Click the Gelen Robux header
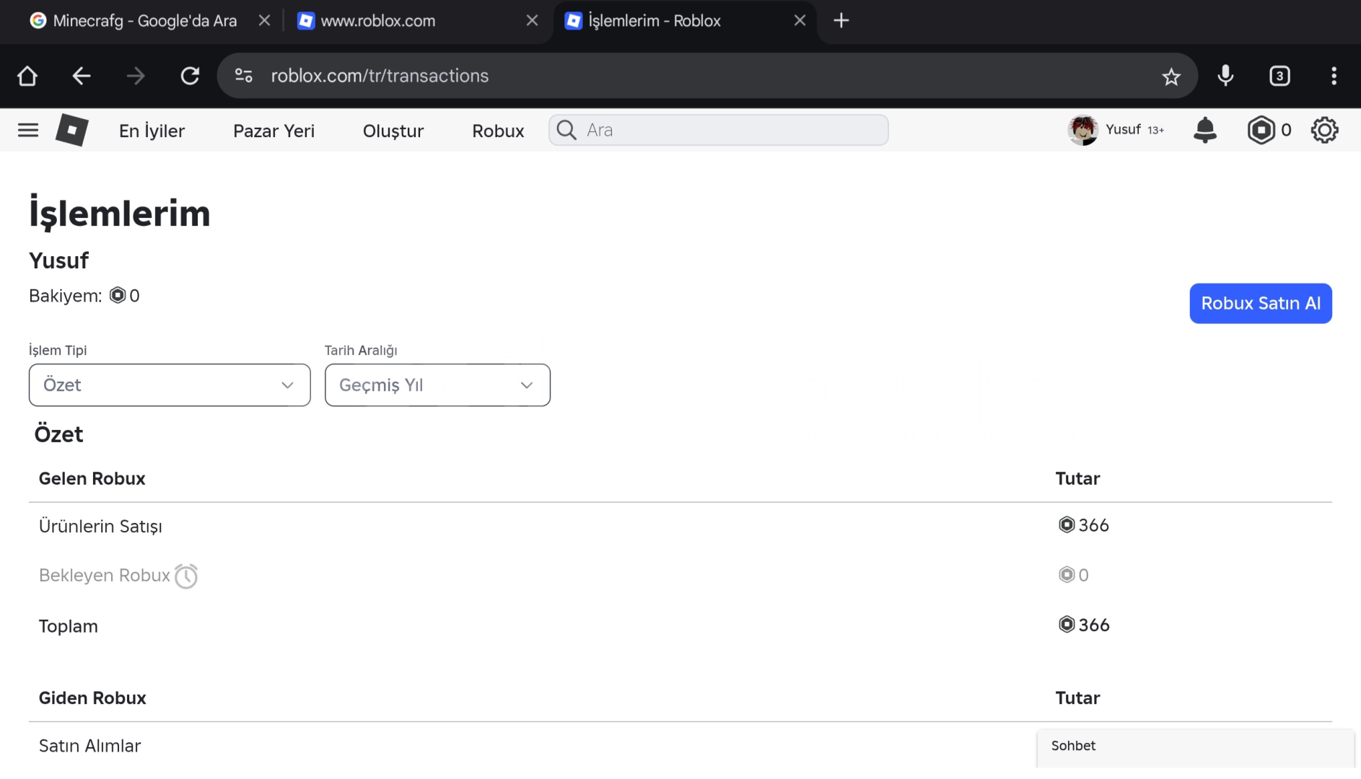The image size is (1361, 779). (x=92, y=479)
